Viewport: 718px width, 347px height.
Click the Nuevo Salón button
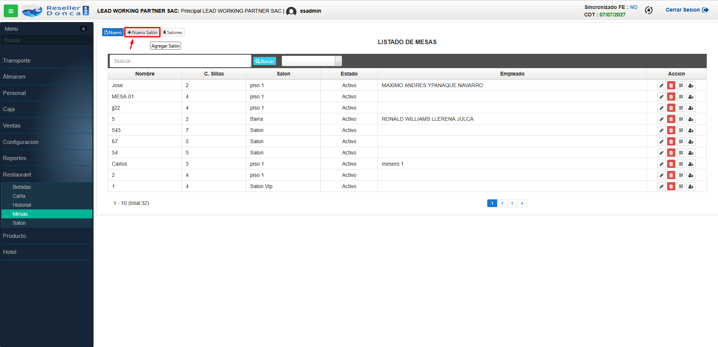click(x=142, y=33)
